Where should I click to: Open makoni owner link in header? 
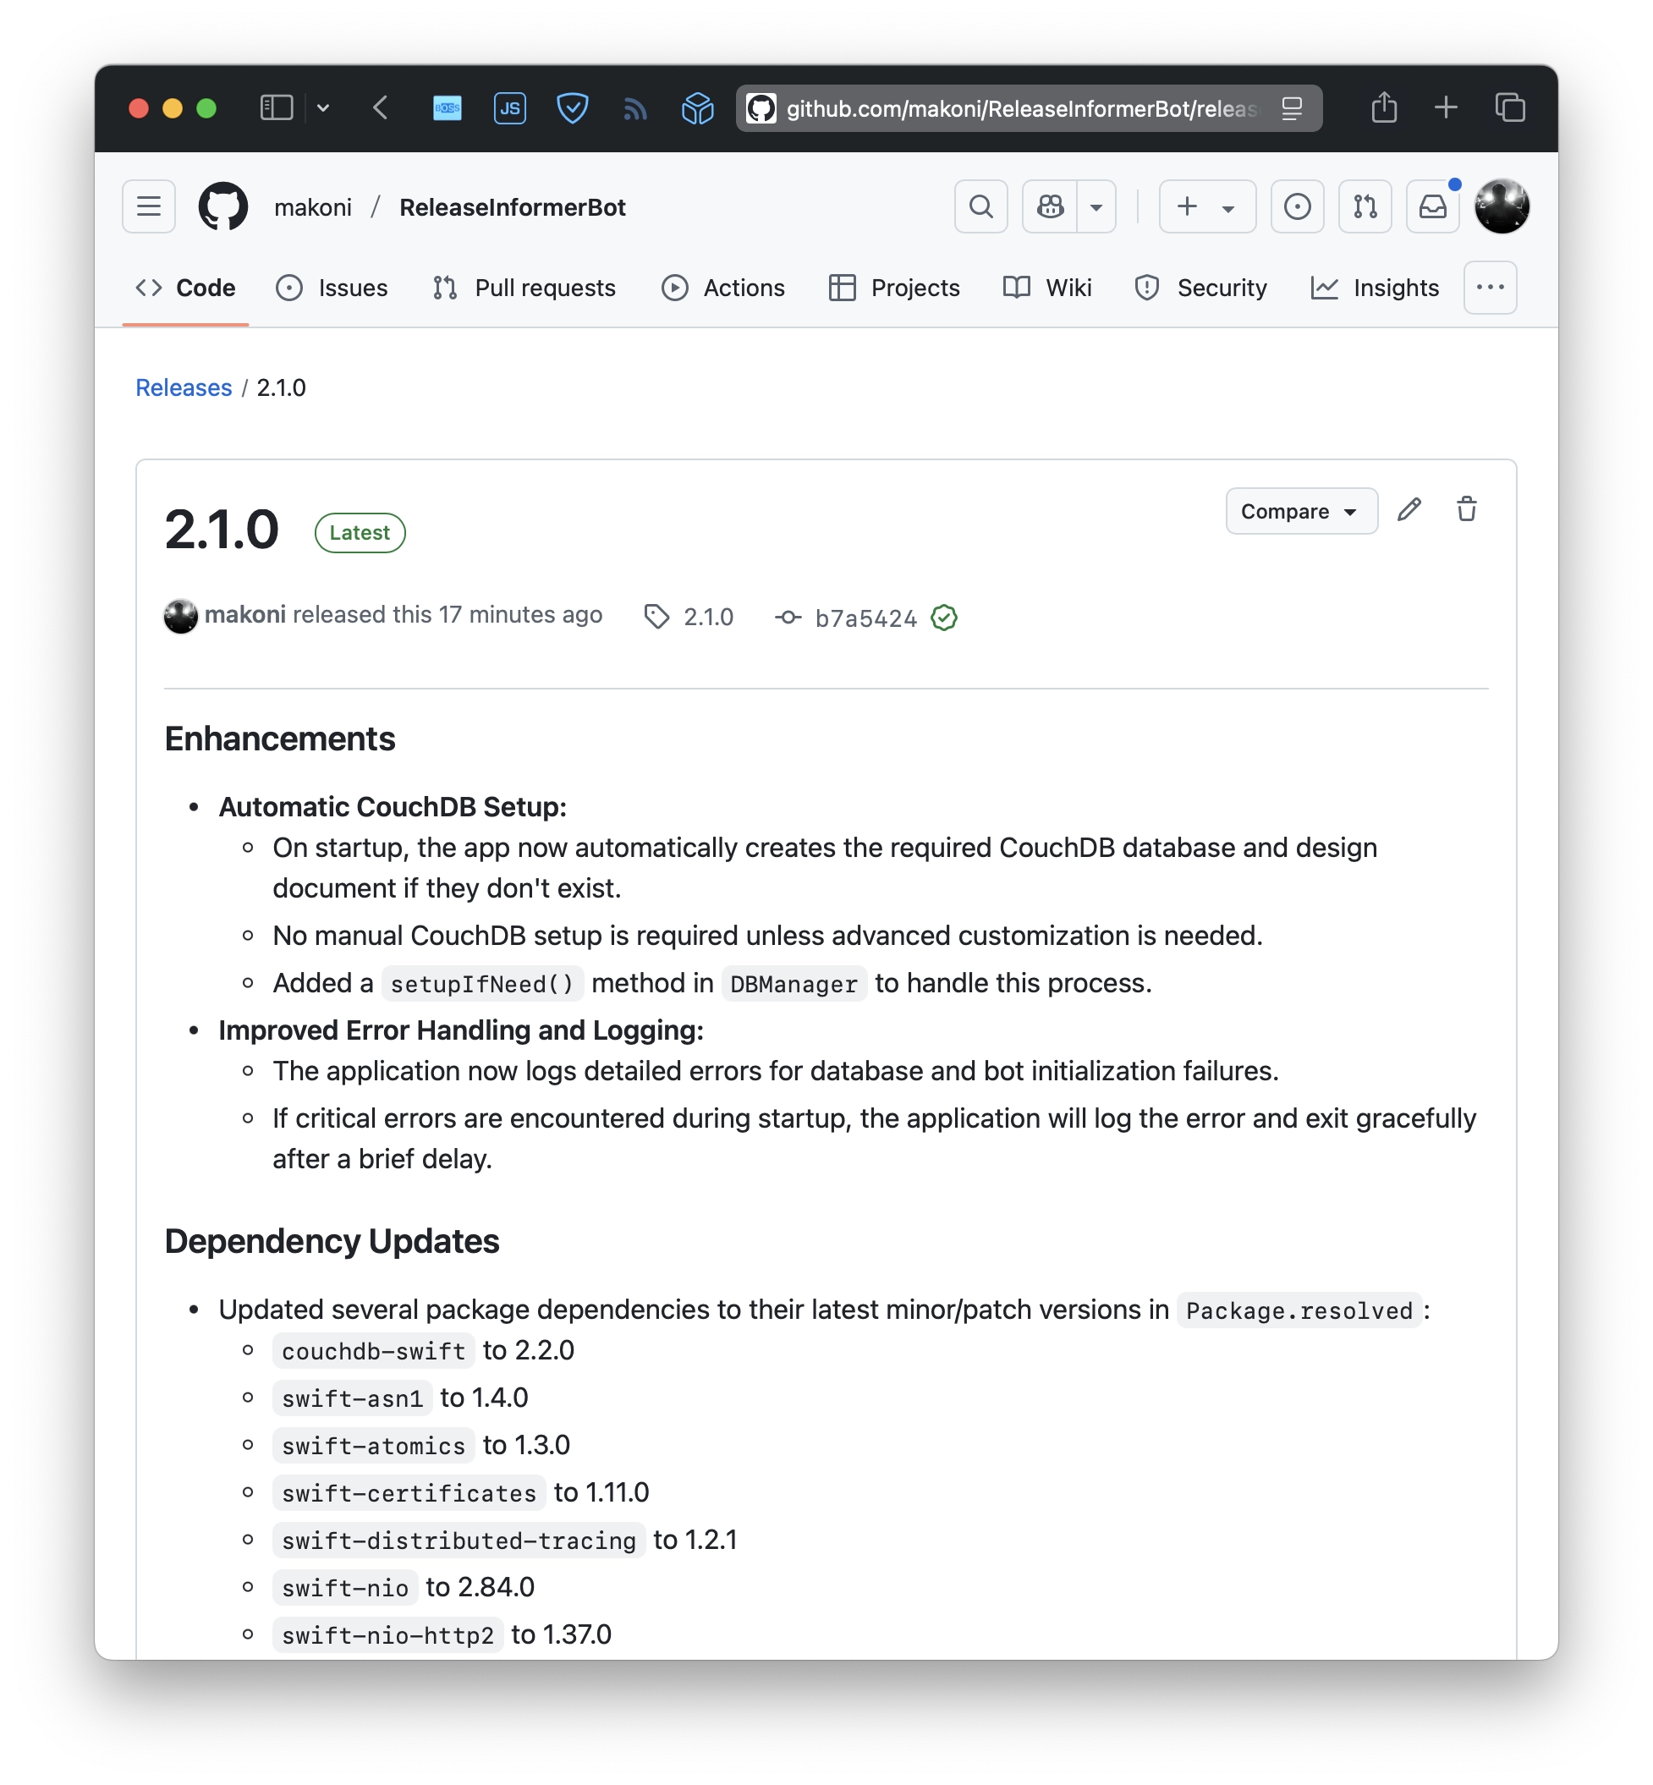pos(312,206)
